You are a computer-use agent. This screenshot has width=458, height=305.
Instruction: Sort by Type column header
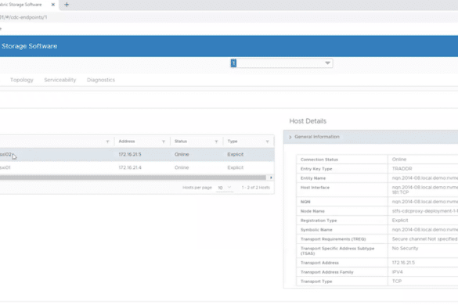233,142
